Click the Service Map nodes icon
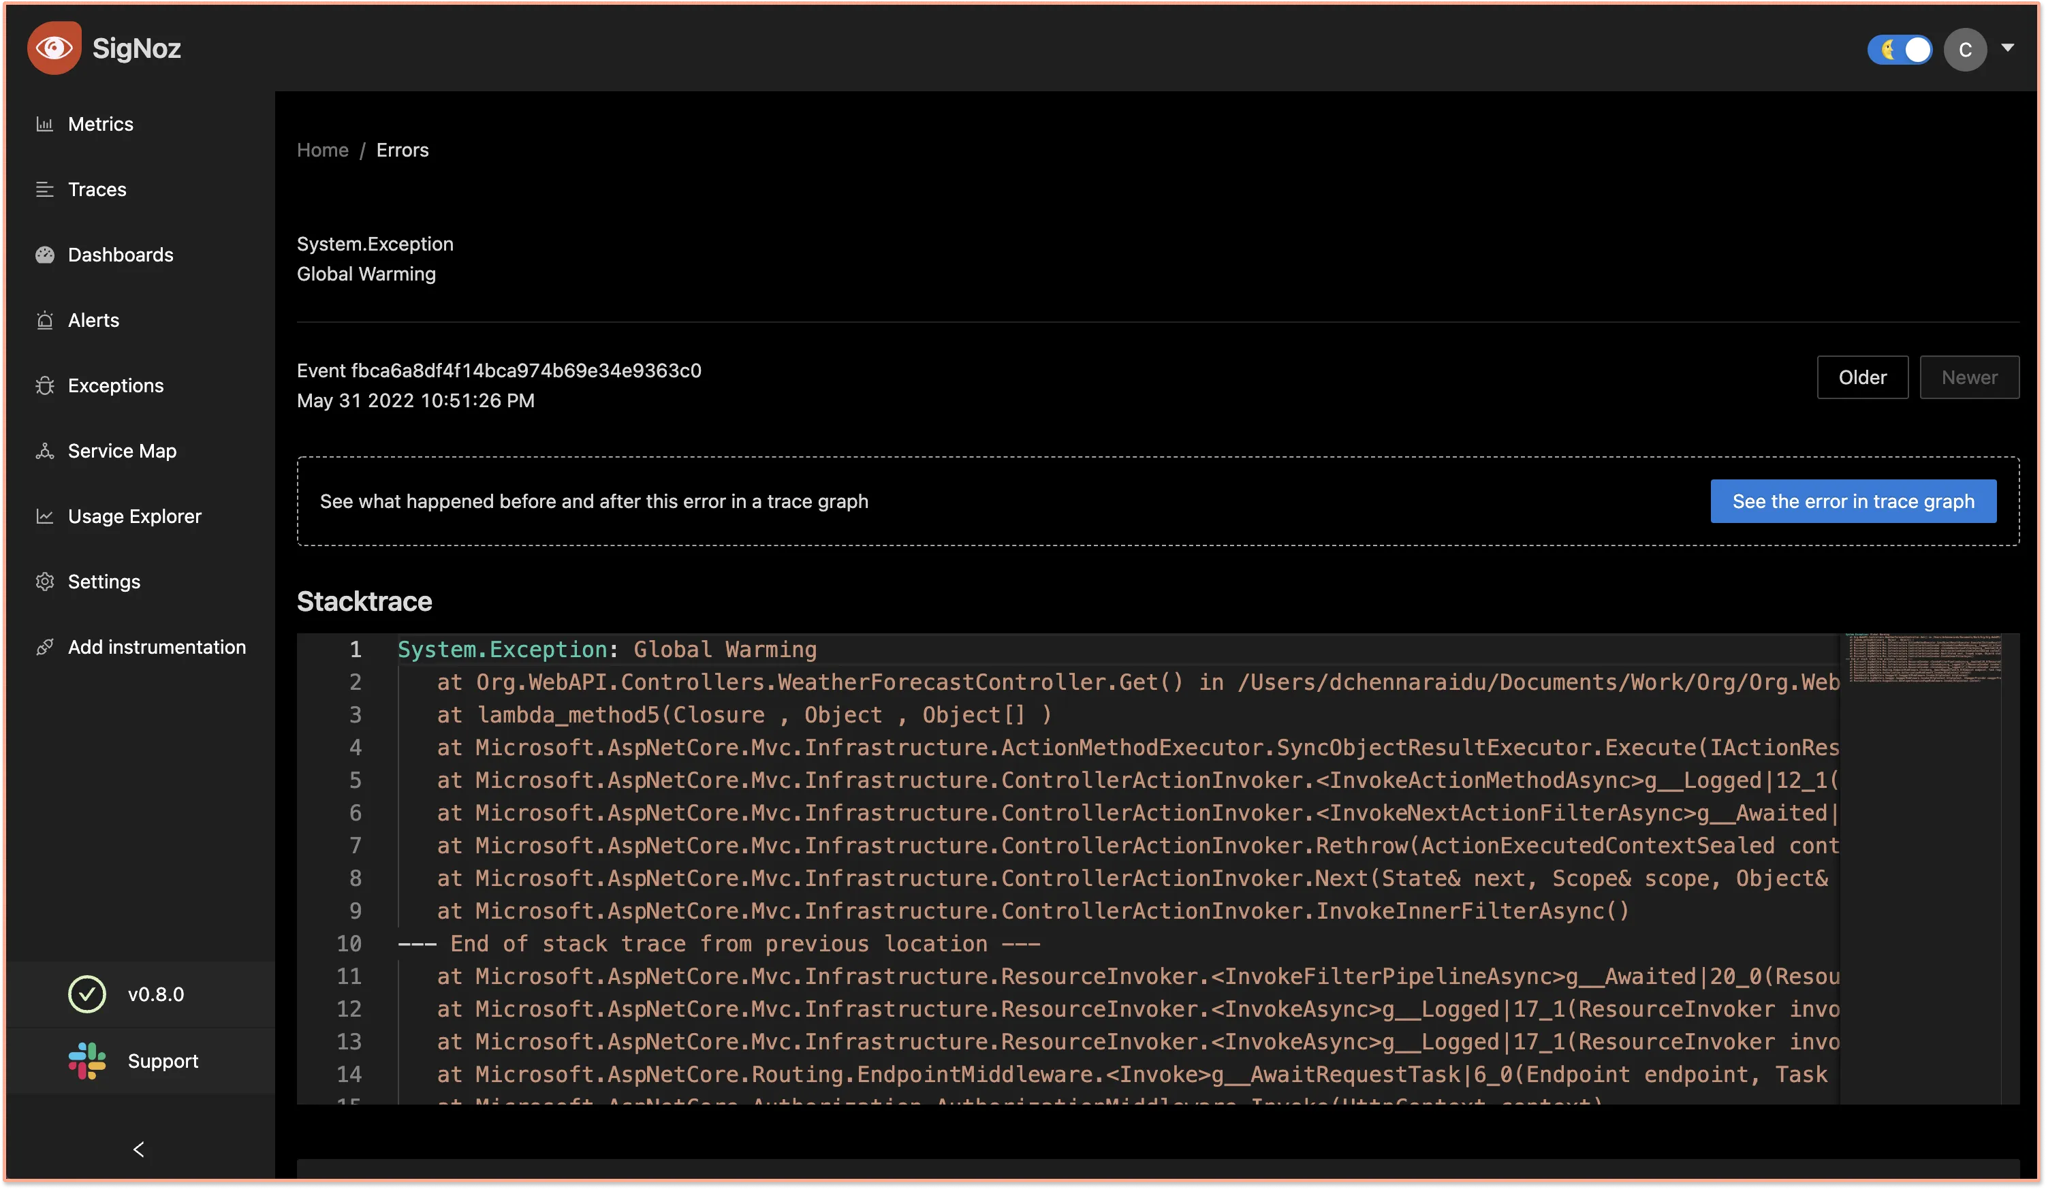The width and height of the screenshot is (2046, 1189). click(x=45, y=450)
